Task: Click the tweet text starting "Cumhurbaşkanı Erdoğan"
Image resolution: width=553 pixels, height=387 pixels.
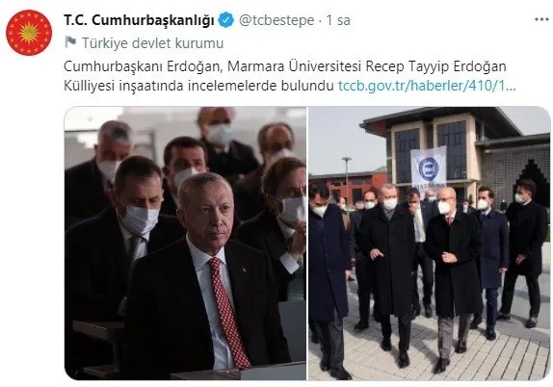Action: (x=289, y=76)
